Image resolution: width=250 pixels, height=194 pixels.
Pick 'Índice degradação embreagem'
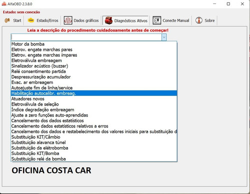94,110
